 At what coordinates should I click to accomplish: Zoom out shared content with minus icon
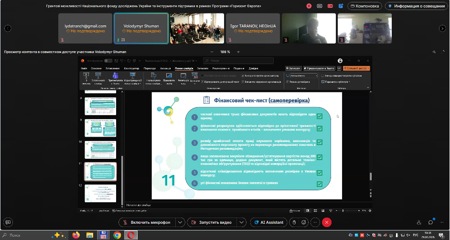click(x=212, y=52)
